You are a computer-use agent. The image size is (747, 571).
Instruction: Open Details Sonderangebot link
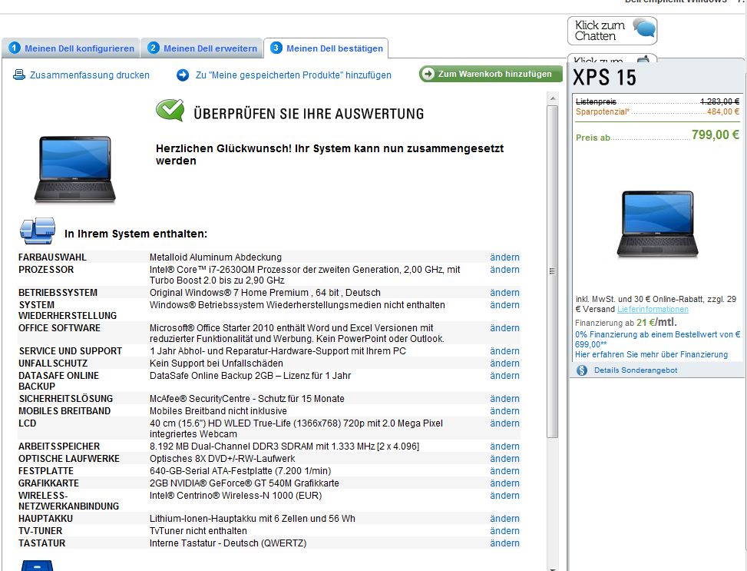636,370
